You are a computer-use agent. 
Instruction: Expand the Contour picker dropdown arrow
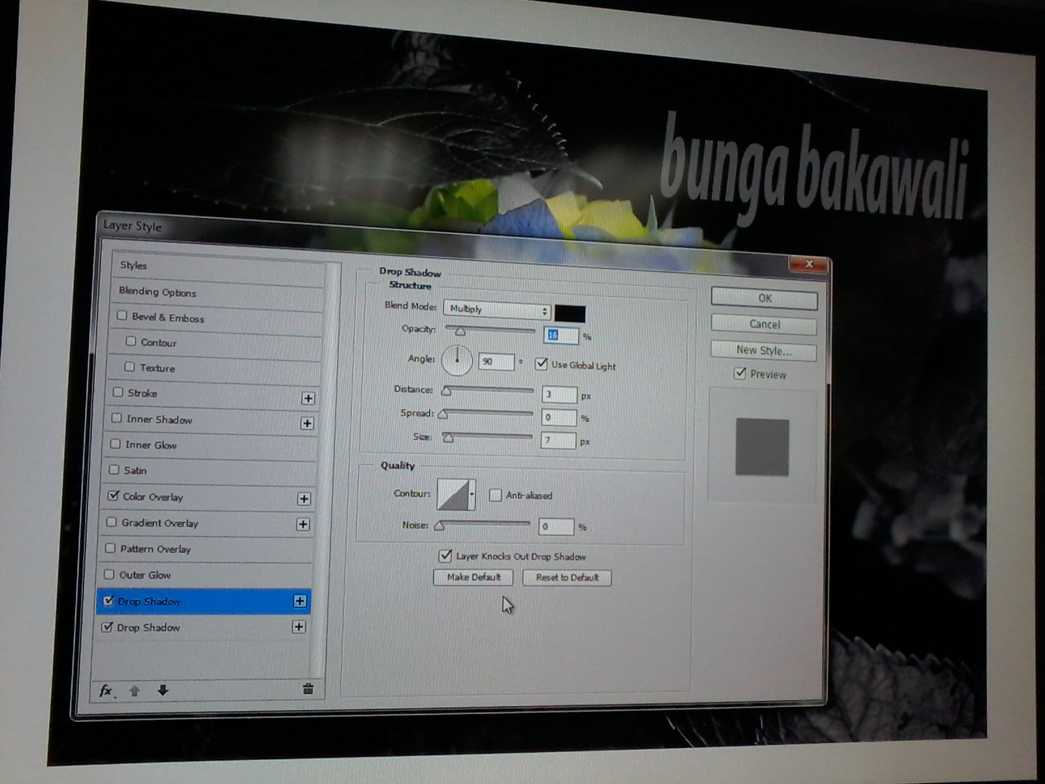[472, 495]
